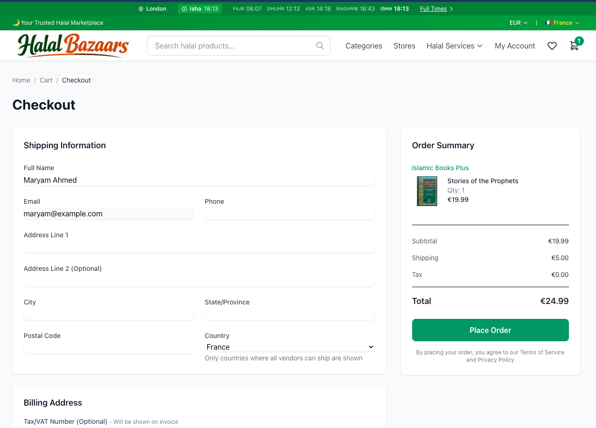Open the Categories menu item
Image resolution: width=596 pixels, height=428 pixels.
364,46
